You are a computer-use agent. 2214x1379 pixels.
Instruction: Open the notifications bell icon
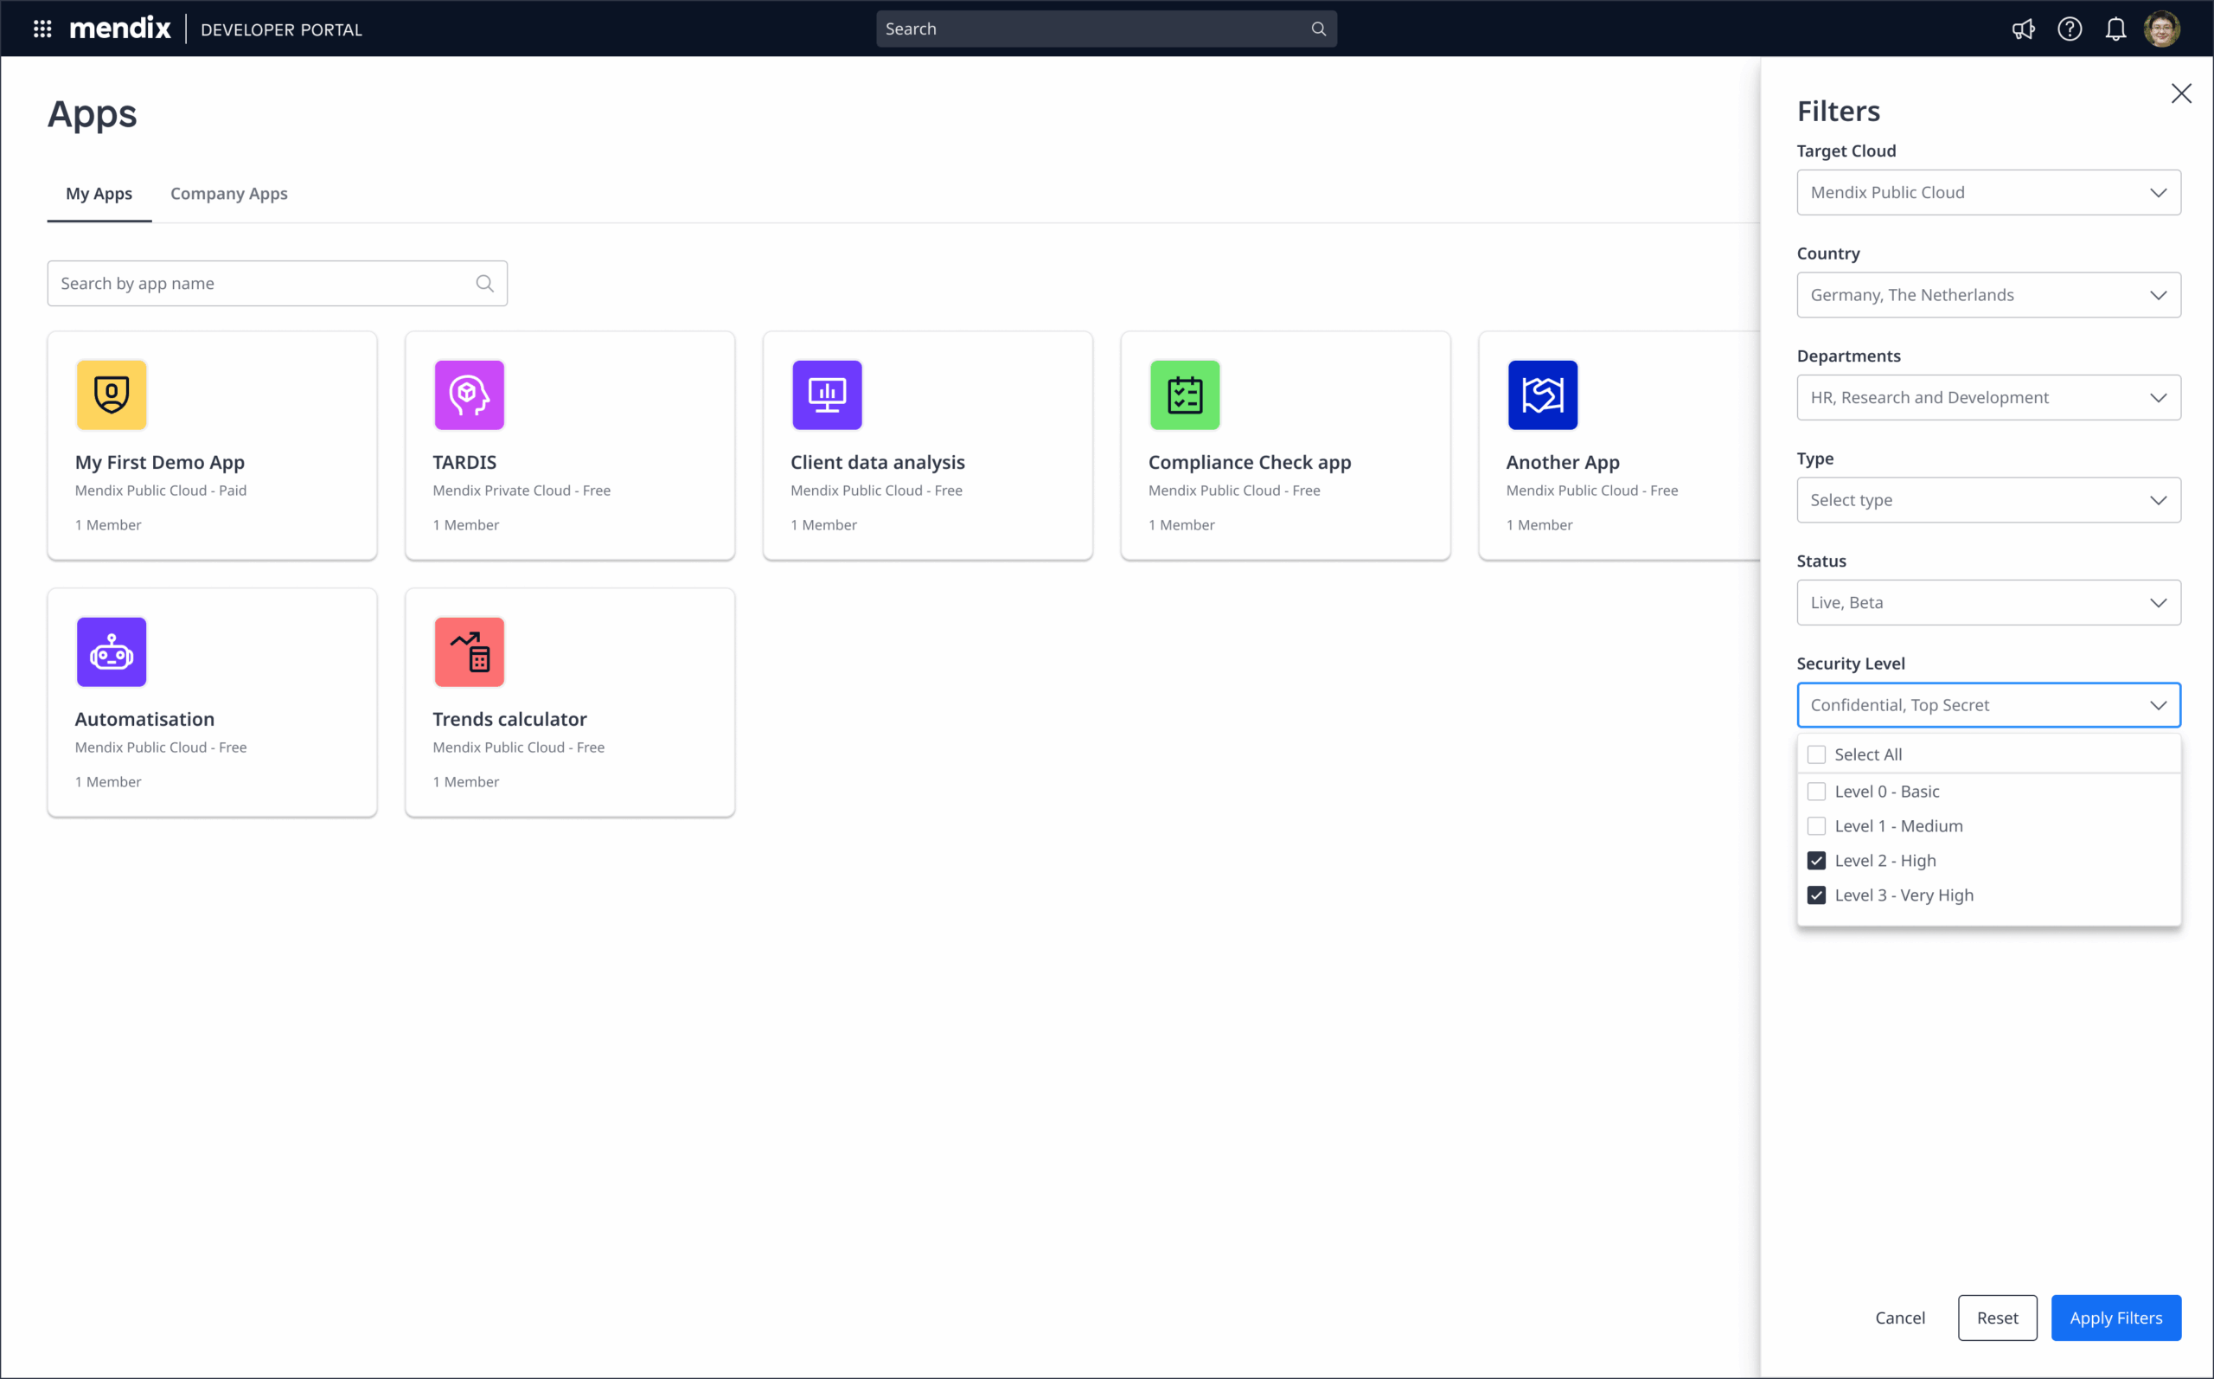[x=2115, y=29]
